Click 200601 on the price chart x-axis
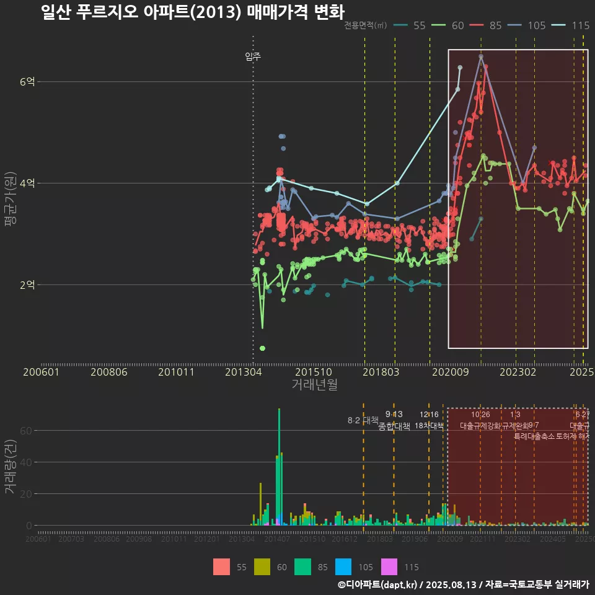 [41, 372]
